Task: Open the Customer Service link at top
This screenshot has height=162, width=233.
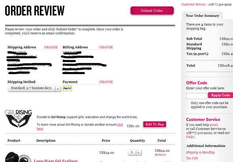Action: tap(193, 4)
